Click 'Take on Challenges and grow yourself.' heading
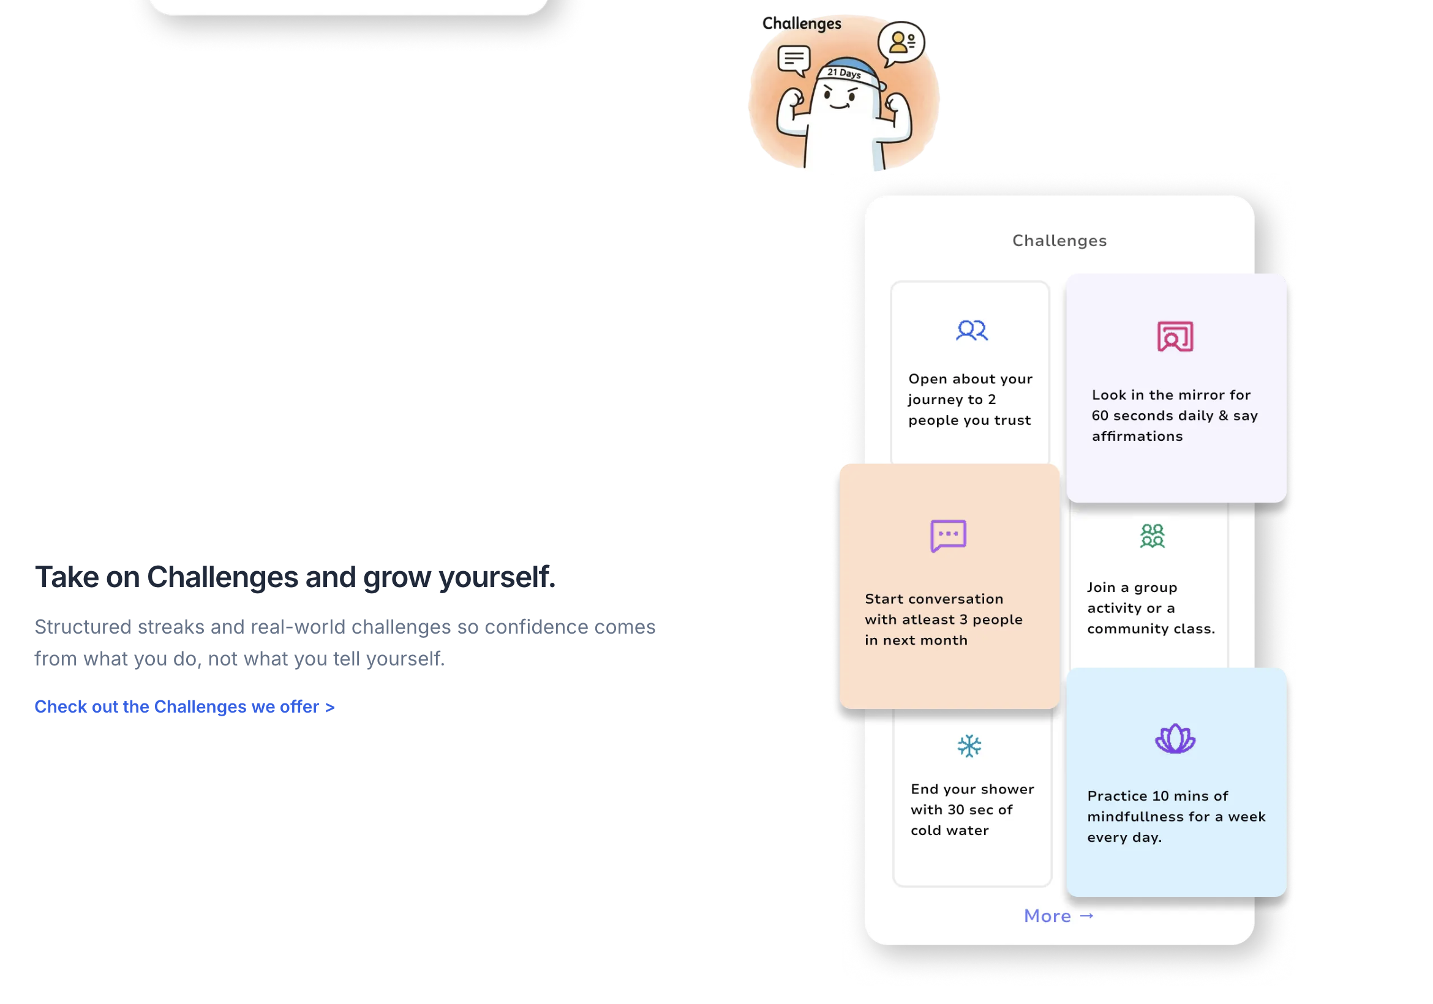 click(x=295, y=577)
